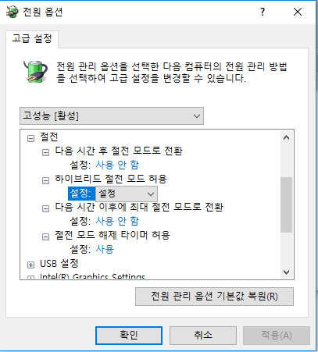Expand the USB 설정 node
318x352 pixels.
(x=30, y=265)
